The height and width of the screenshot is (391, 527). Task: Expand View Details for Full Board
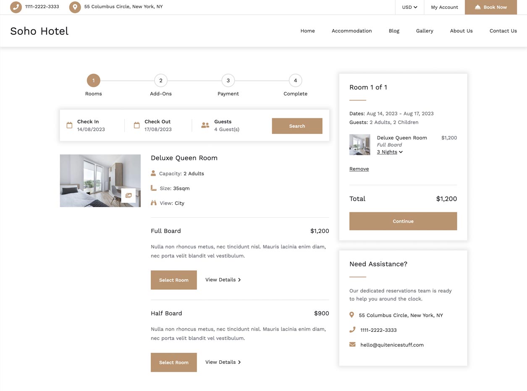point(223,280)
